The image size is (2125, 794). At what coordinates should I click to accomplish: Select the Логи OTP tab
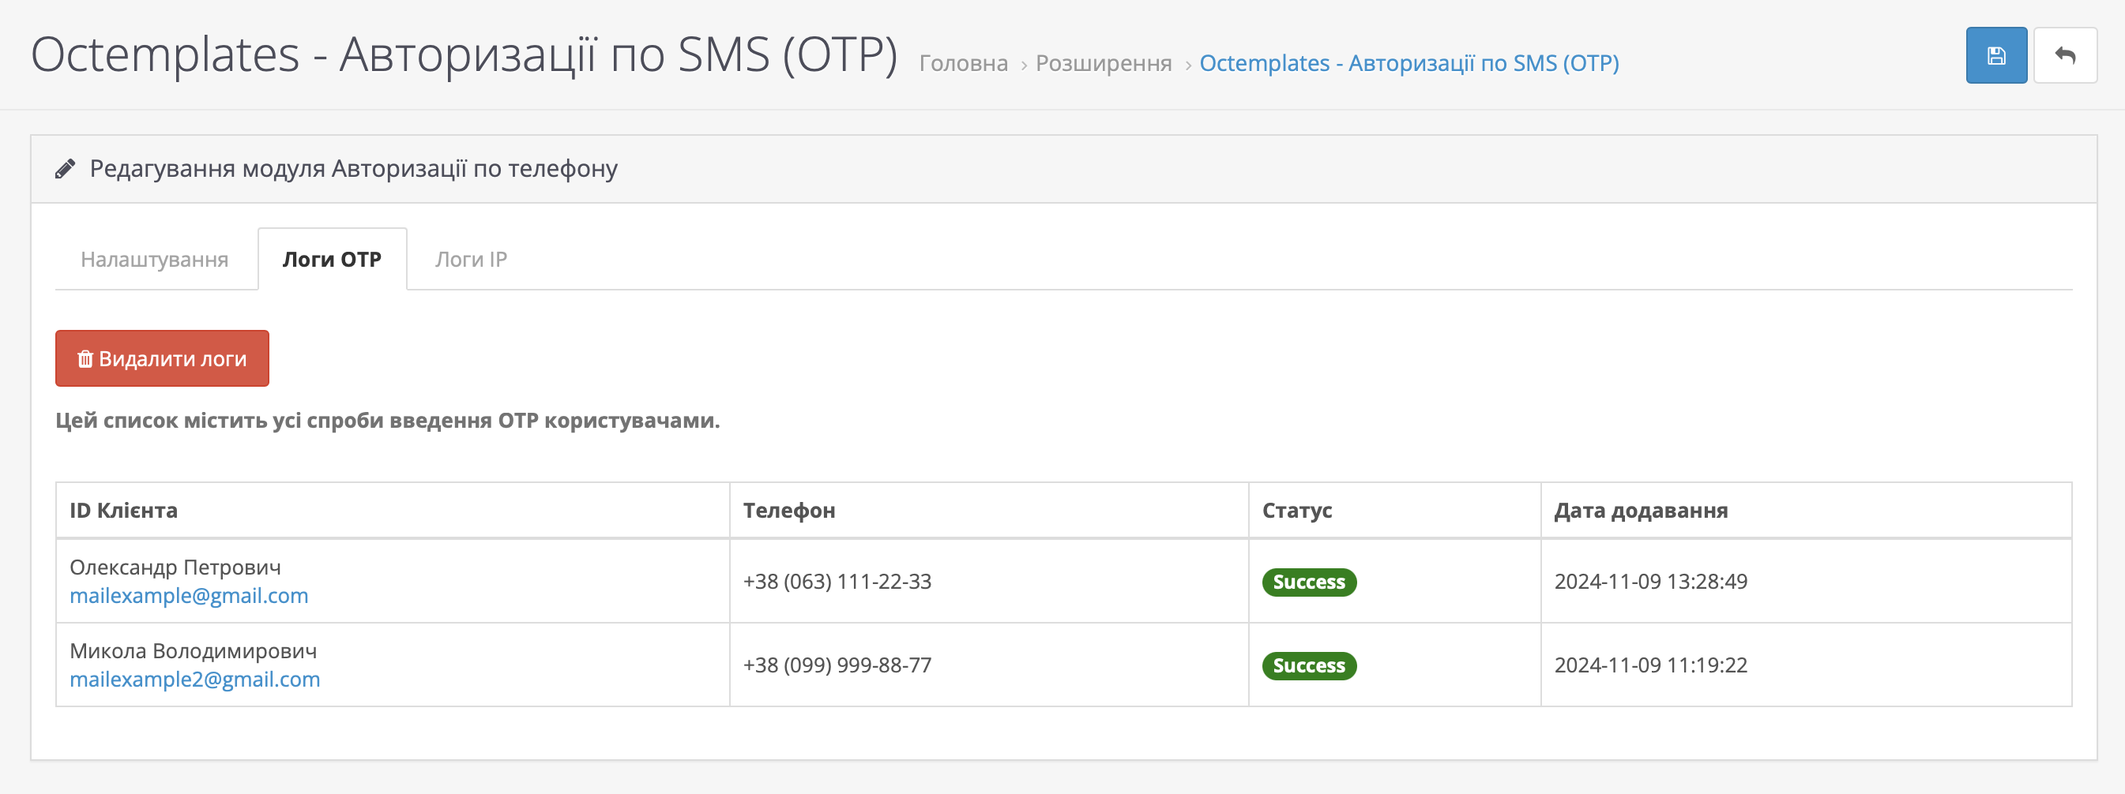pos(332,260)
